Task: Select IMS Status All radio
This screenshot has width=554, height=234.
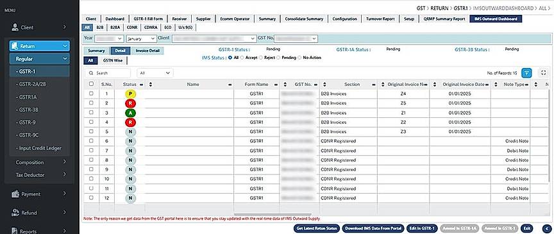Action: click(230, 57)
